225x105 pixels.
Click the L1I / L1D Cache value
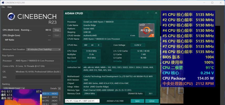(143, 51)
